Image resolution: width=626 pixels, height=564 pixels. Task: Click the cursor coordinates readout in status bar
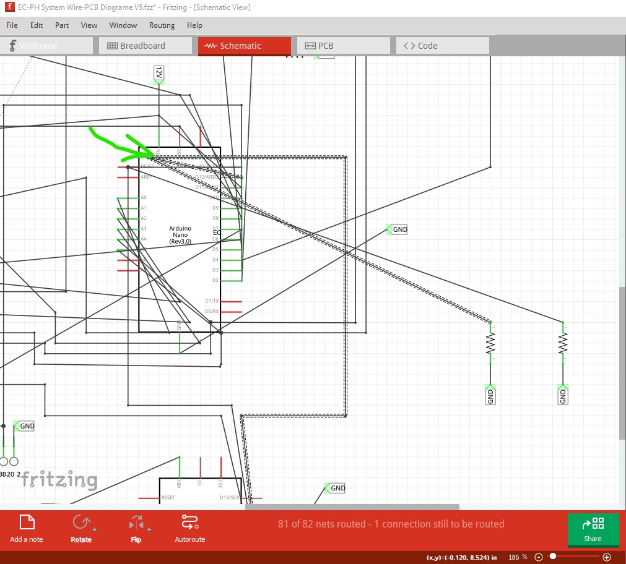pyautogui.click(x=462, y=557)
